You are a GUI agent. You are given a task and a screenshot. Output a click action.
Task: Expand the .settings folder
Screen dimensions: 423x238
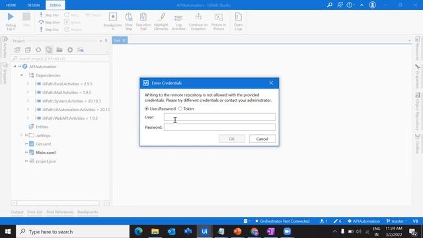coord(21,135)
